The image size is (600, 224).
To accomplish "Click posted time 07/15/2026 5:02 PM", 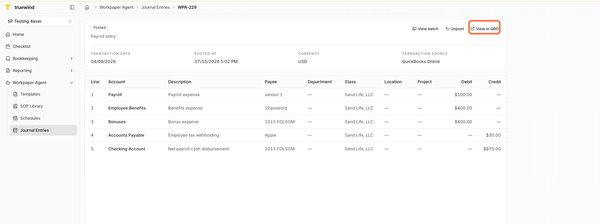I will click(216, 62).
